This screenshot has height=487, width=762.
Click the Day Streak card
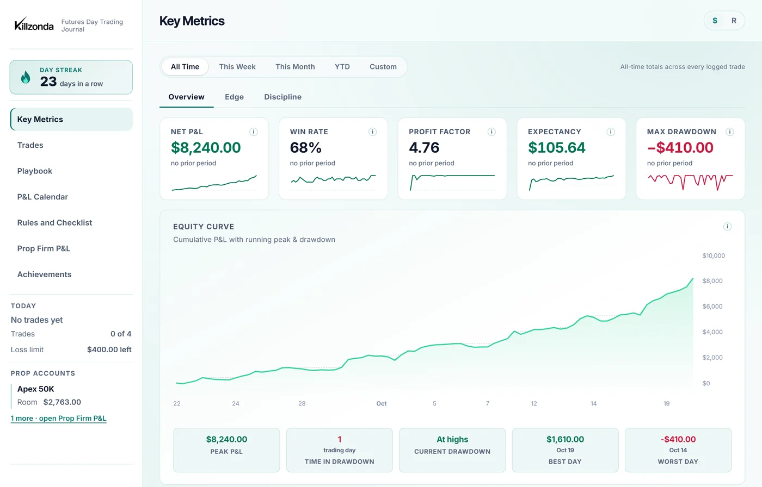point(71,77)
